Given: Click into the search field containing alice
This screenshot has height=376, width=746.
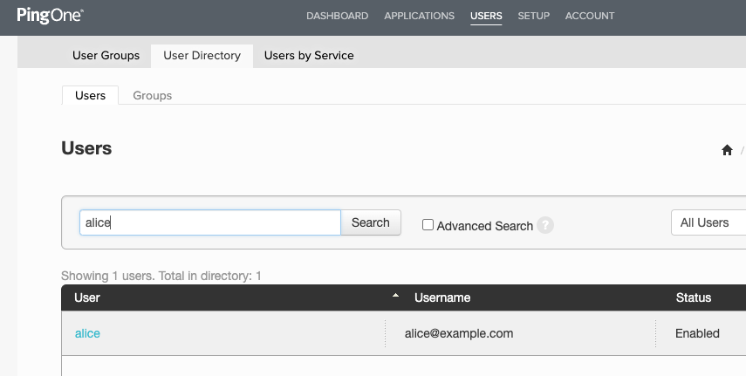Looking at the screenshot, I should click(x=209, y=222).
